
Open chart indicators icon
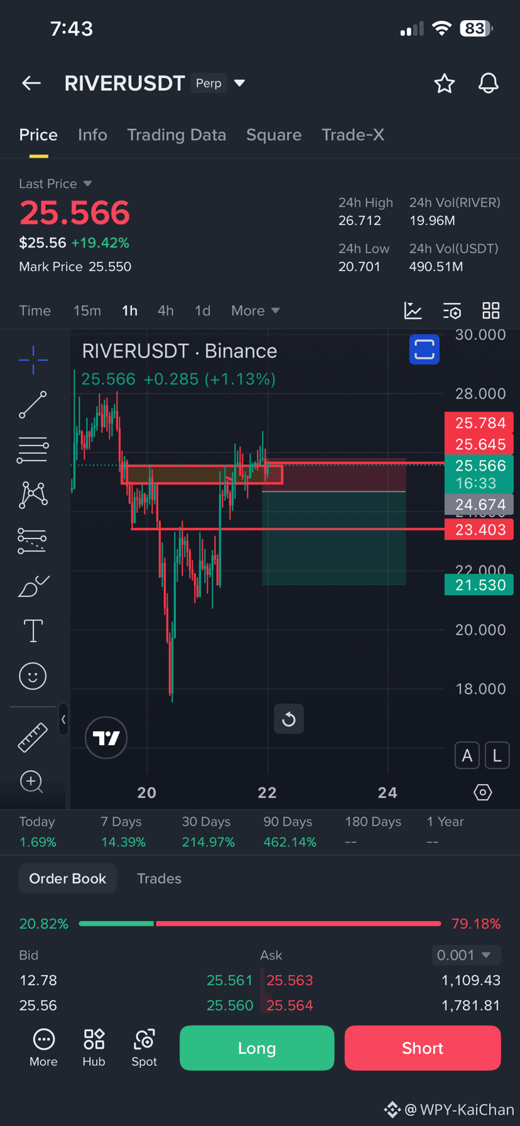click(x=413, y=310)
